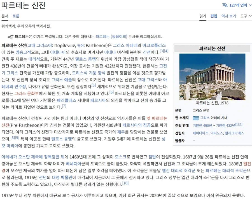This screenshot has height=201, width=252.
Task: Open the 그리스 link next to the flag
Action: 205,118
